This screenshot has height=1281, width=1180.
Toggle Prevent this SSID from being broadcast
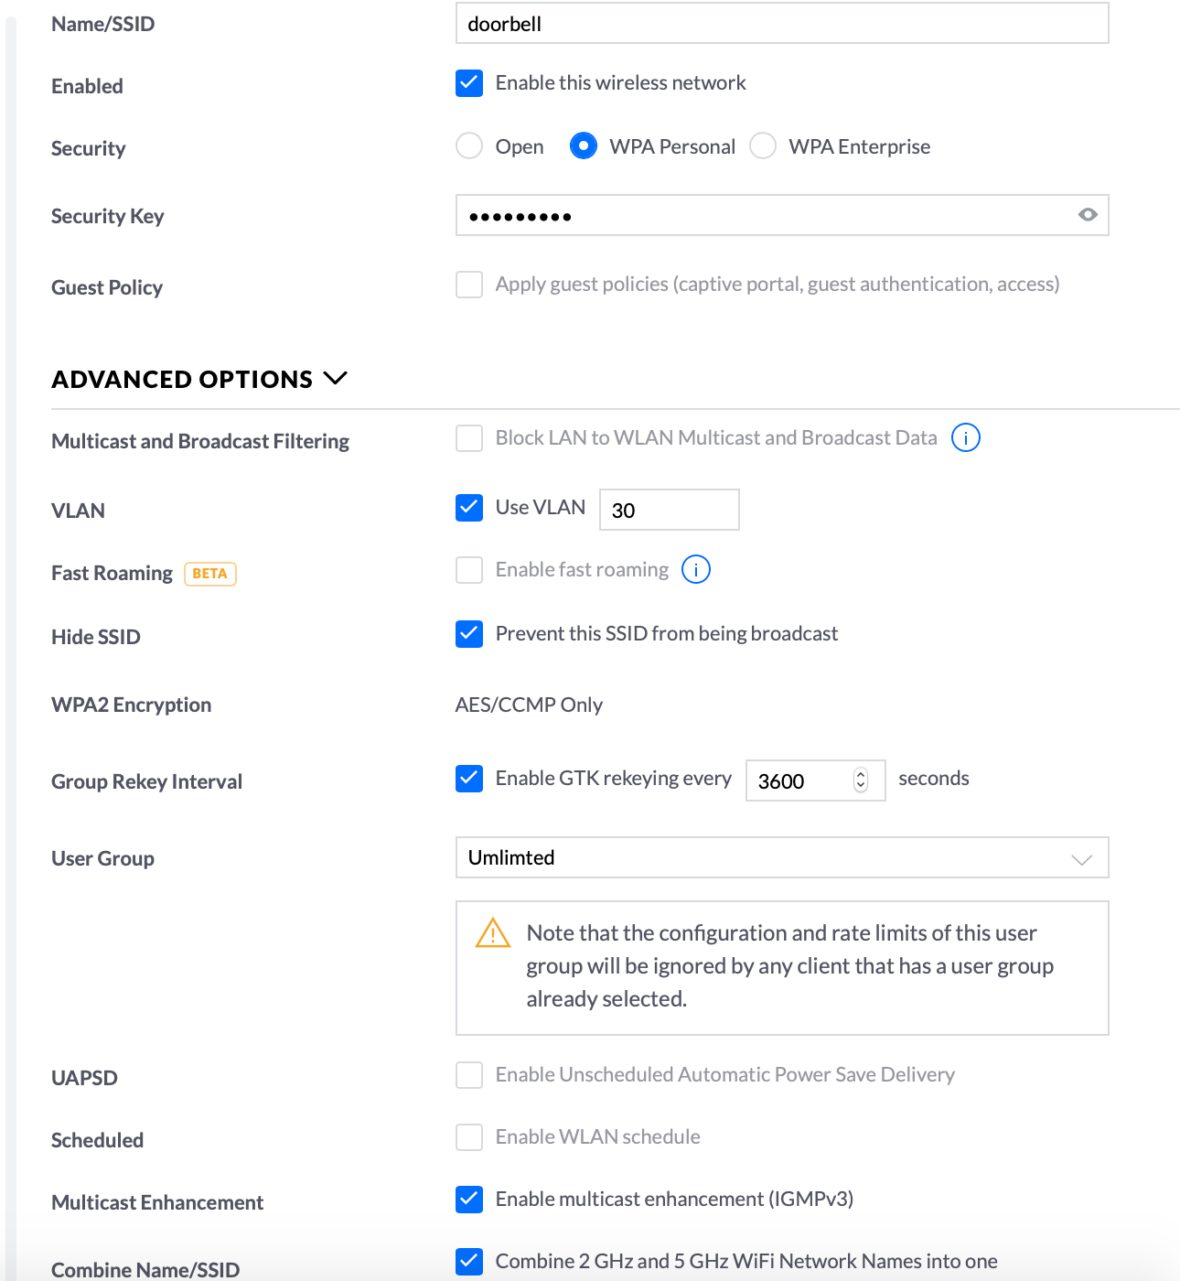click(469, 634)
